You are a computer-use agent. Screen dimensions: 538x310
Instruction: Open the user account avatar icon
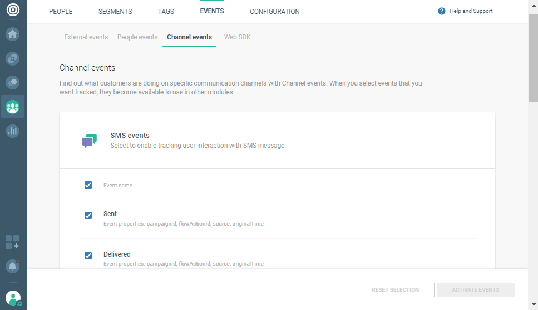point(13,298)
